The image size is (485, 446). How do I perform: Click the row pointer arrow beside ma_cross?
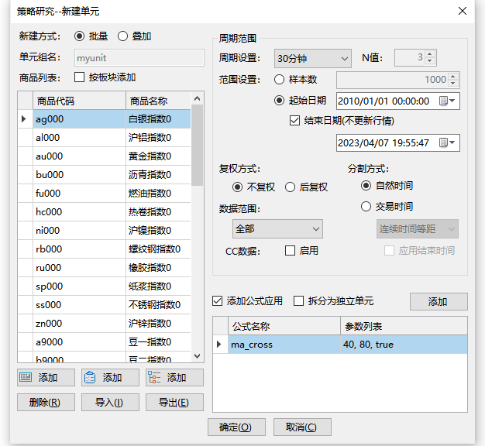pyautogui.click(x=218, y=345)
